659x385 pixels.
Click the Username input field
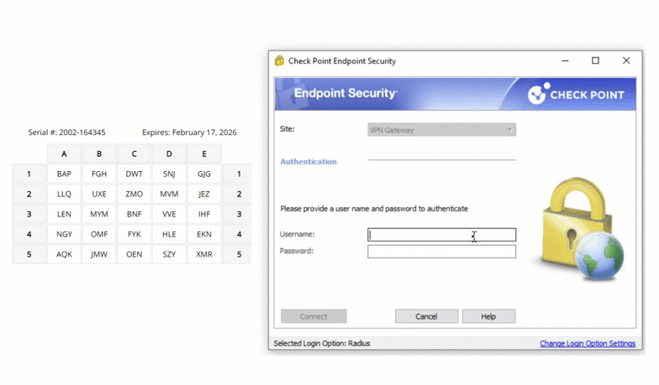click(x=441, y=235)
